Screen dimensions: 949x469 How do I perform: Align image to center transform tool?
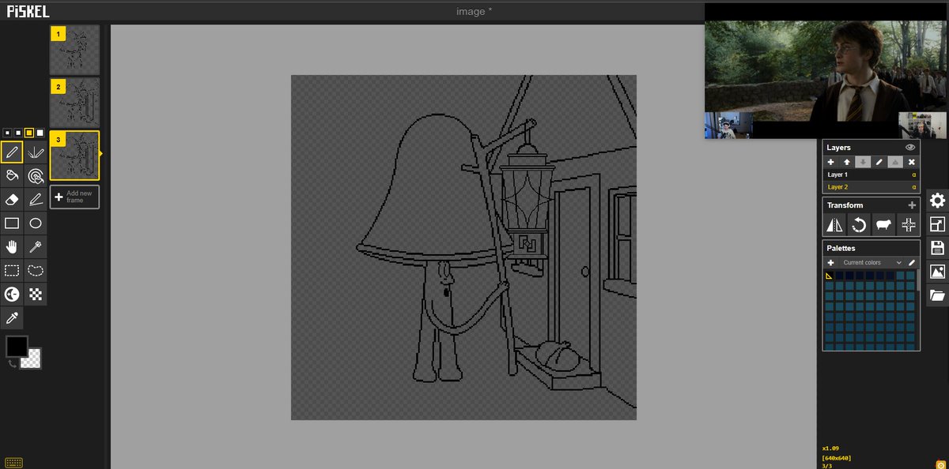[x=908, y=225]
